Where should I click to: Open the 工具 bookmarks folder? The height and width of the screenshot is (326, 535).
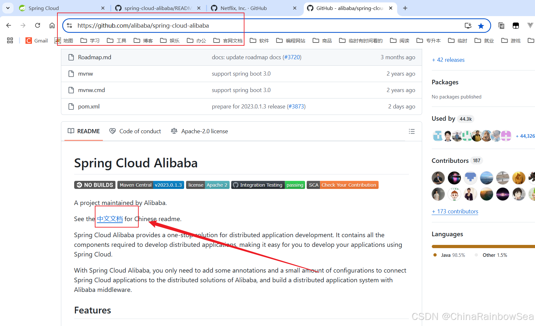117,41
